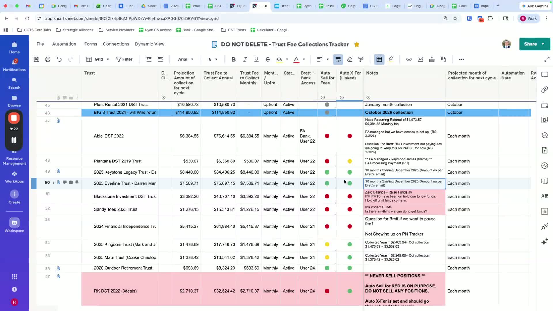Toggle Wrap text button

(338, 59)
